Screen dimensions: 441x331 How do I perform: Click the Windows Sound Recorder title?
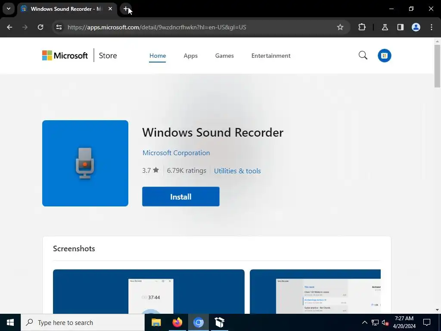click(x=213, y=132)
